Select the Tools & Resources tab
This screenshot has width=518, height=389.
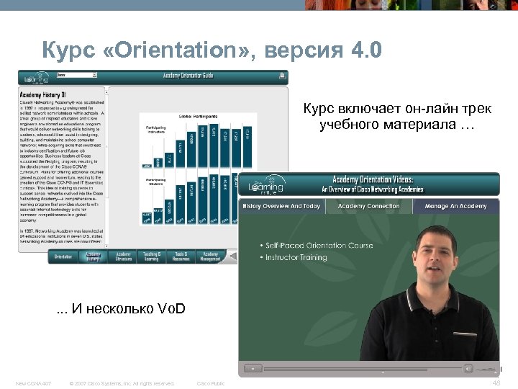pos(181,256)
